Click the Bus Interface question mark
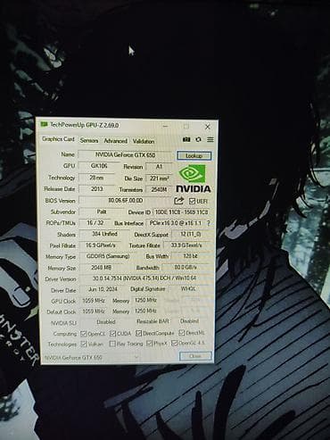 (x=209, y=223)
